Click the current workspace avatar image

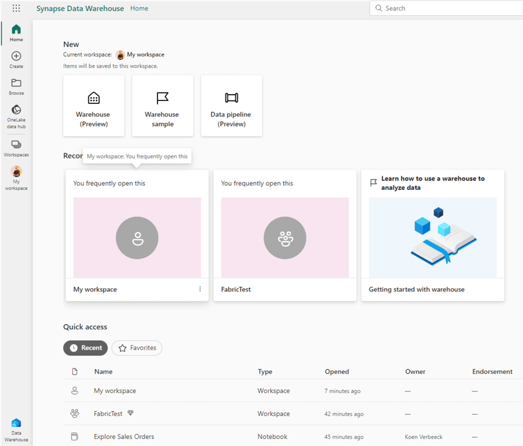120,55
